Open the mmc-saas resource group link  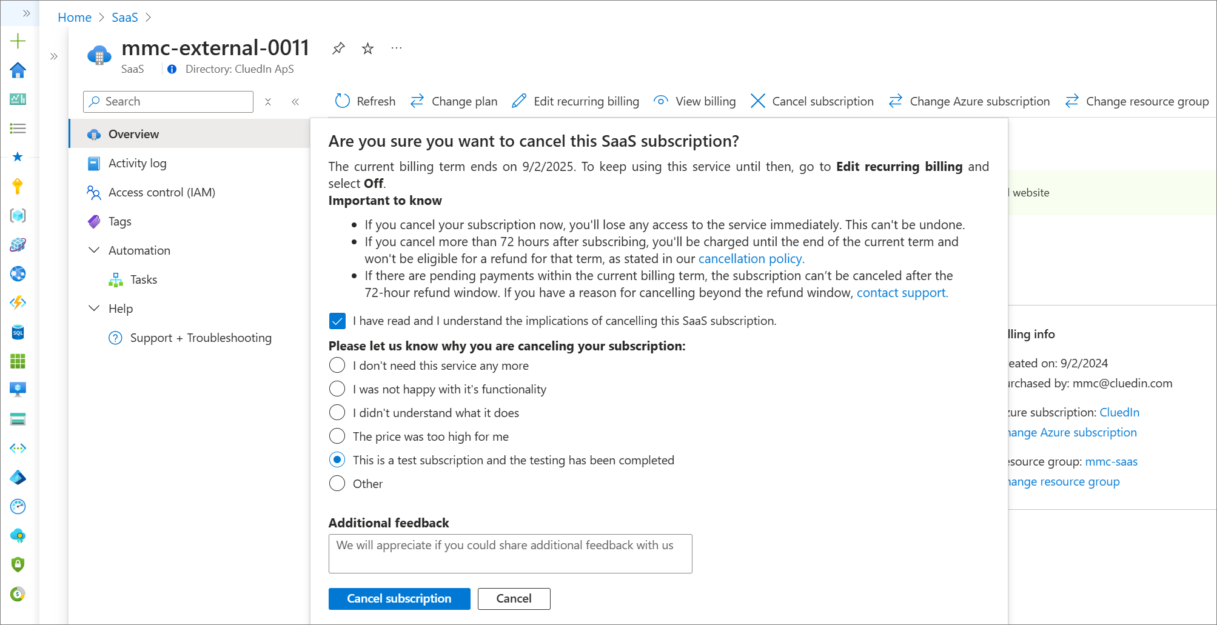pos(1111,461)
